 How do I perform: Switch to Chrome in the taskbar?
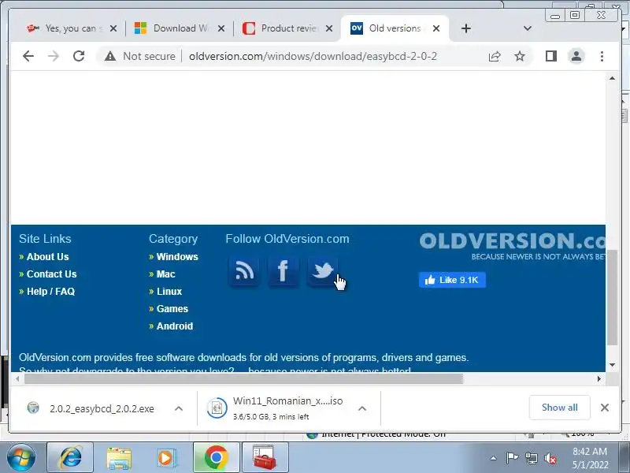click(x=216, y=458)
